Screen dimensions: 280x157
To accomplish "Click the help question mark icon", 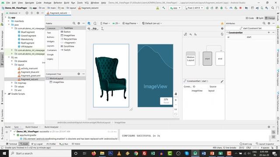I will [x=222, y=28].
